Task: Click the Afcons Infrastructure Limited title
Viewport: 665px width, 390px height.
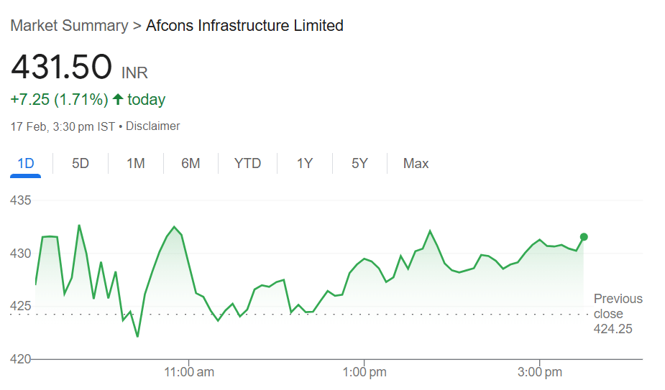Action: pos(244,26)
